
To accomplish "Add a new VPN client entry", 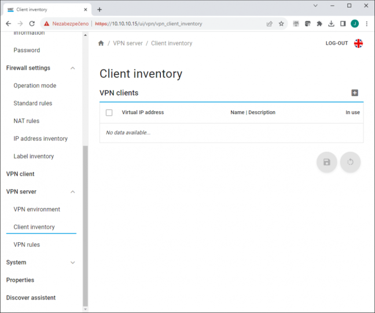I will [355, 93].
